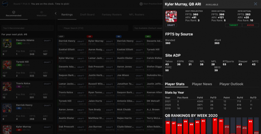Click Derrick Henry player thumbnail in sidebar
The width and height of the screenshot is (261, 134).
click(7, 108)
